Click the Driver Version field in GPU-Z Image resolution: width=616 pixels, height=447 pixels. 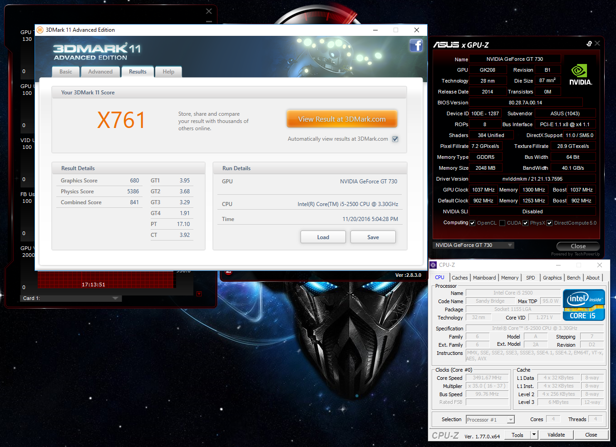[x=532, y=179]
